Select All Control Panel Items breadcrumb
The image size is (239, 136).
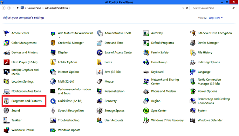point(57,8)
